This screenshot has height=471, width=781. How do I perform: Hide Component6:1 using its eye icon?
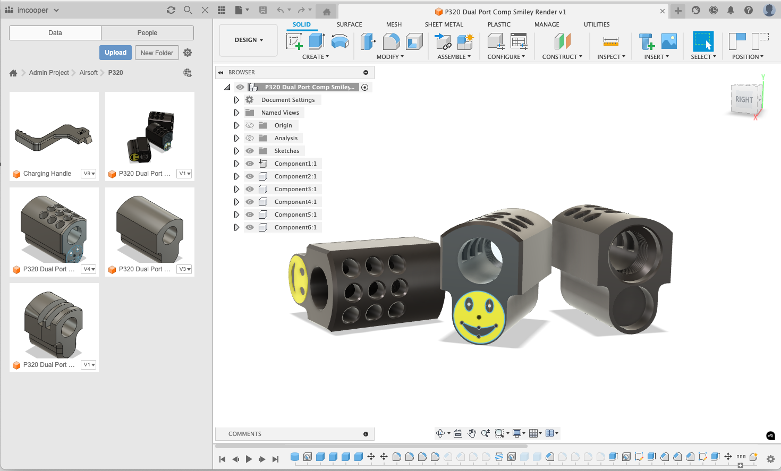point(250,227)
